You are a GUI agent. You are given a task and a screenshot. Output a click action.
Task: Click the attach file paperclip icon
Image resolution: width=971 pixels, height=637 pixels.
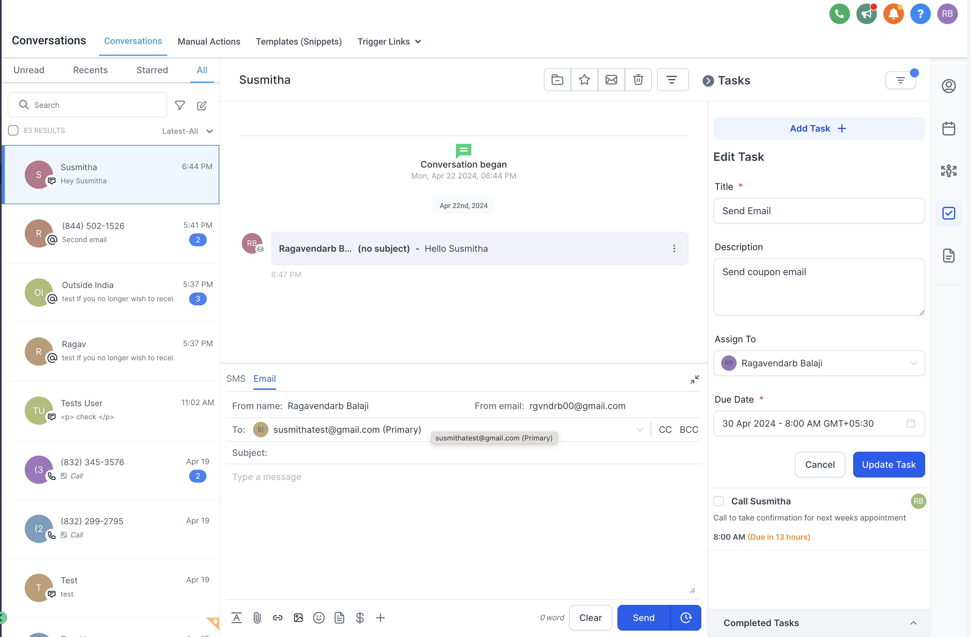coord(257,617)
